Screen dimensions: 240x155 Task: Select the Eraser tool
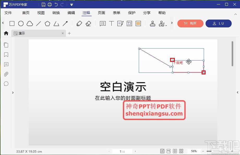89,23
